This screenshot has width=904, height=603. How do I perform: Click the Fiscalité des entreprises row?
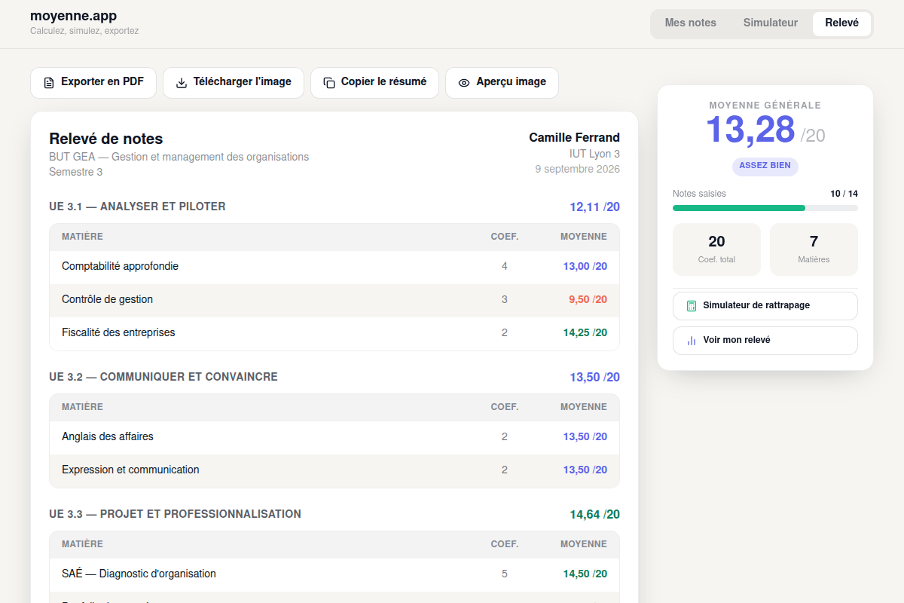coord(334,333)
